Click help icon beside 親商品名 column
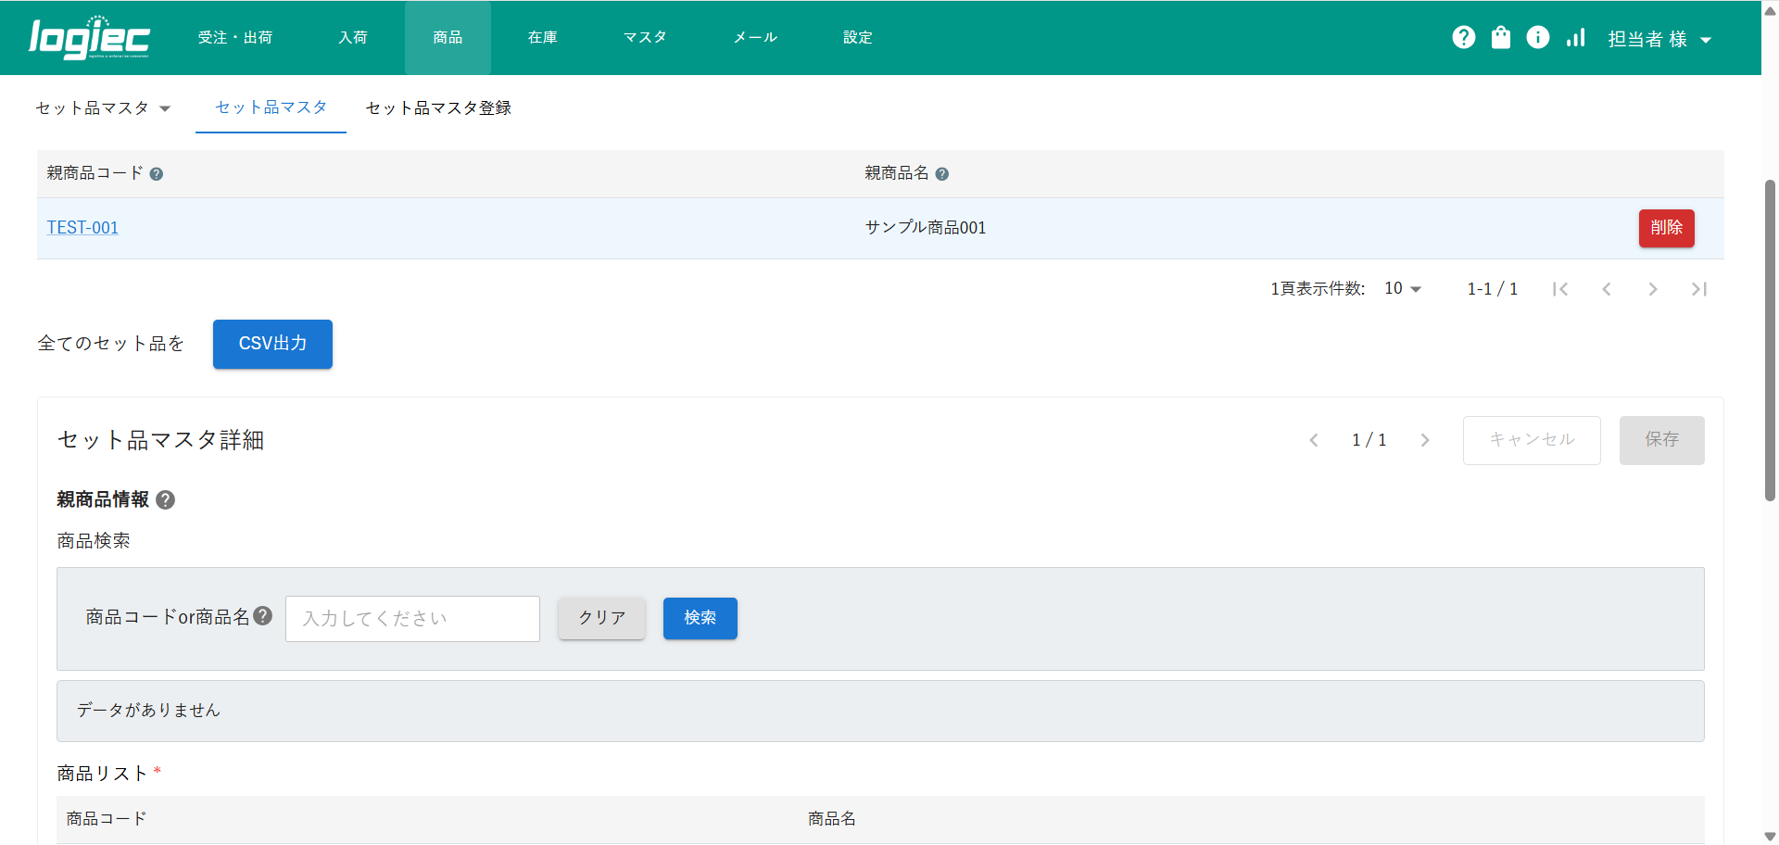1779x845 pixels. coord(941,174)
